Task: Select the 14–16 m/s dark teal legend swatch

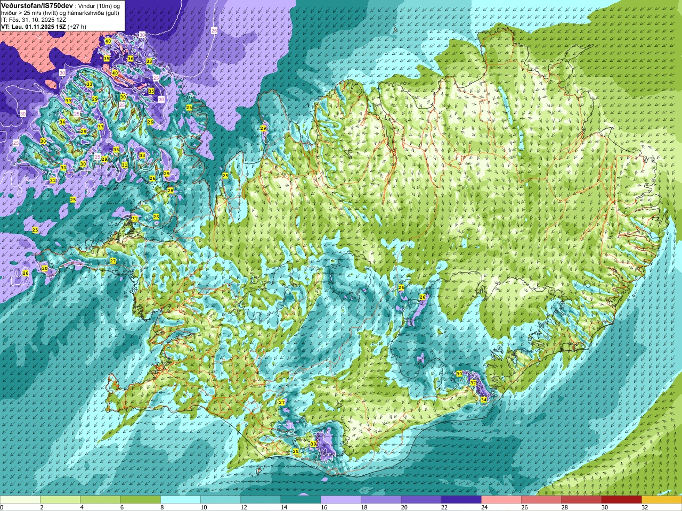Action: point(301,499)
